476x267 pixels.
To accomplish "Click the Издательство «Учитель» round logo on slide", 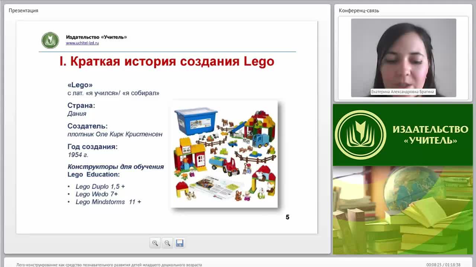I will (x=50, y=40).
